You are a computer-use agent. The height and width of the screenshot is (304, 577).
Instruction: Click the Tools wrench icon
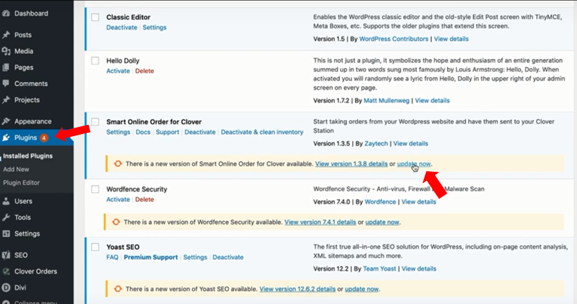[x=6, y=217]
